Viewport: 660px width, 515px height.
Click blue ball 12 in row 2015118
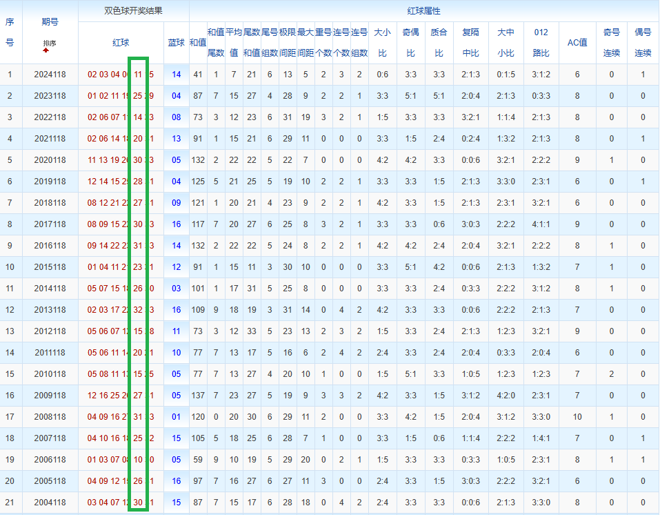(x=177, y=267)
